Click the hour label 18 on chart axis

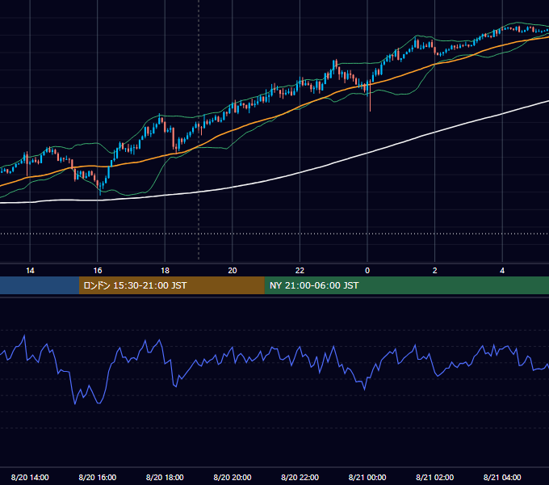click(165, 271)
